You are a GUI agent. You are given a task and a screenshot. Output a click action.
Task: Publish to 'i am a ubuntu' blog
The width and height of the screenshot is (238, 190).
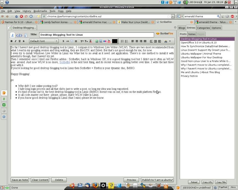(x=157, y=180)
